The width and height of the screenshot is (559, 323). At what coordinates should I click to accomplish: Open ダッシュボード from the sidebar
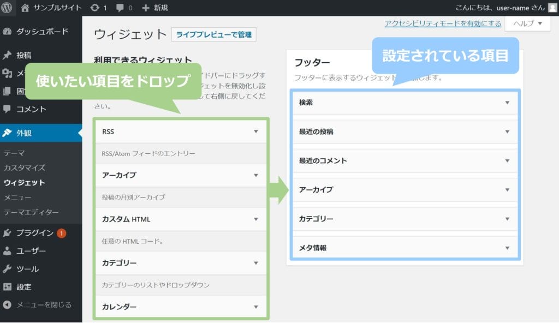(41, 31)
